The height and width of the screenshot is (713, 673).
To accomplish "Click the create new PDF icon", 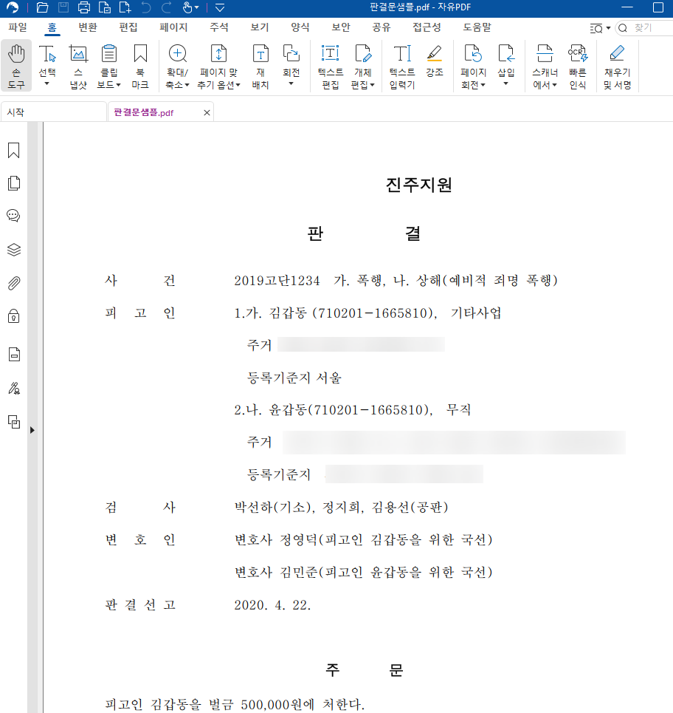I will pyautogui.click(x=125, y=7).
